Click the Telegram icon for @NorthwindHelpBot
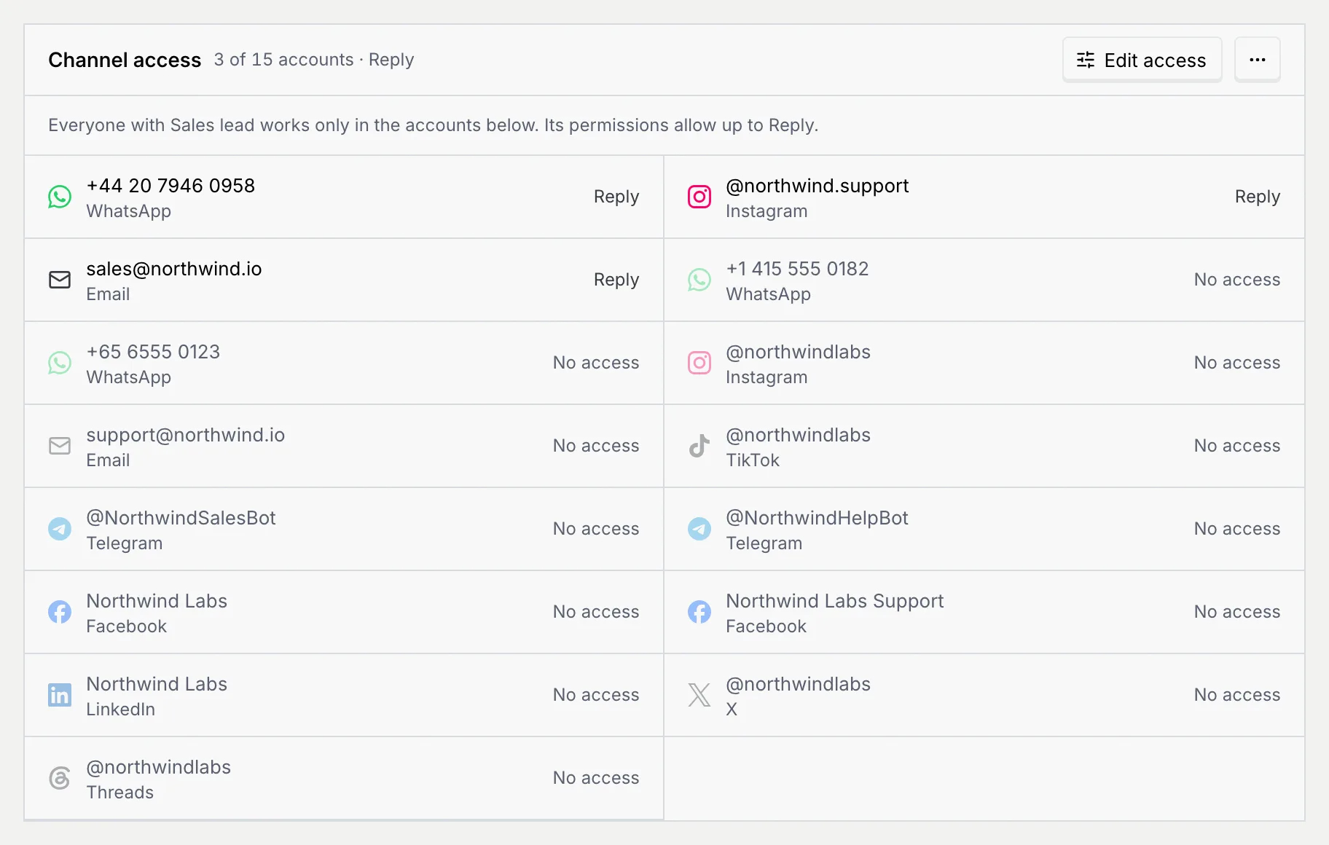The image size is (1329, 845). 699,529
